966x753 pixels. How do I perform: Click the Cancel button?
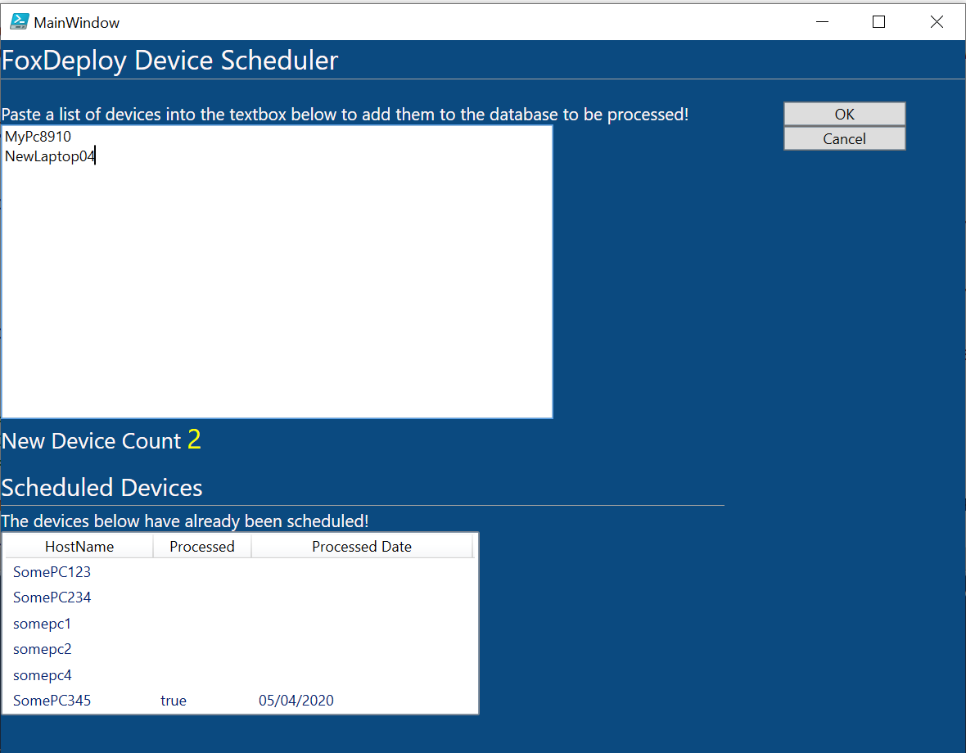pyautogui.click(x=844, y=138)
